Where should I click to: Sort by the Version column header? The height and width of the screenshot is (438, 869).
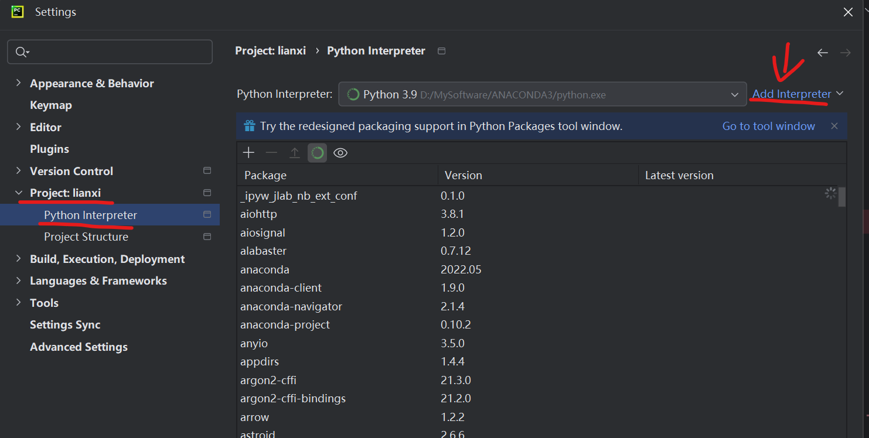pyautogui.click(x=538, y=175)
